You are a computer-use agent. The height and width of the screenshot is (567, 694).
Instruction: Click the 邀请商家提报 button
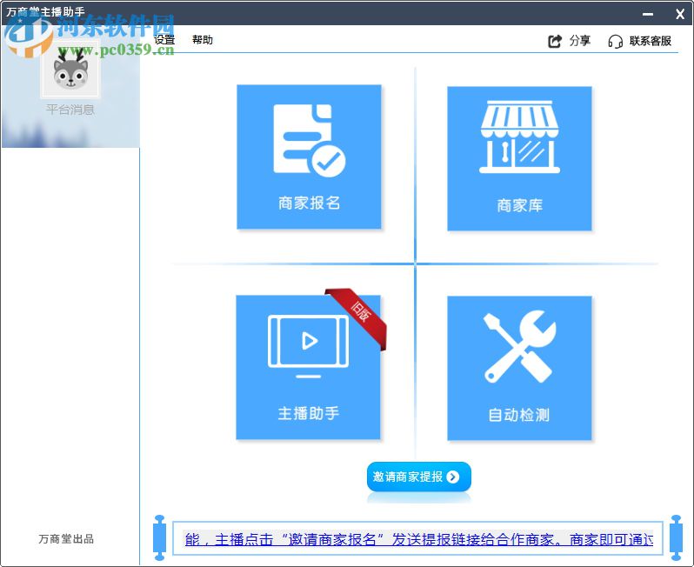tap(418, 477)
